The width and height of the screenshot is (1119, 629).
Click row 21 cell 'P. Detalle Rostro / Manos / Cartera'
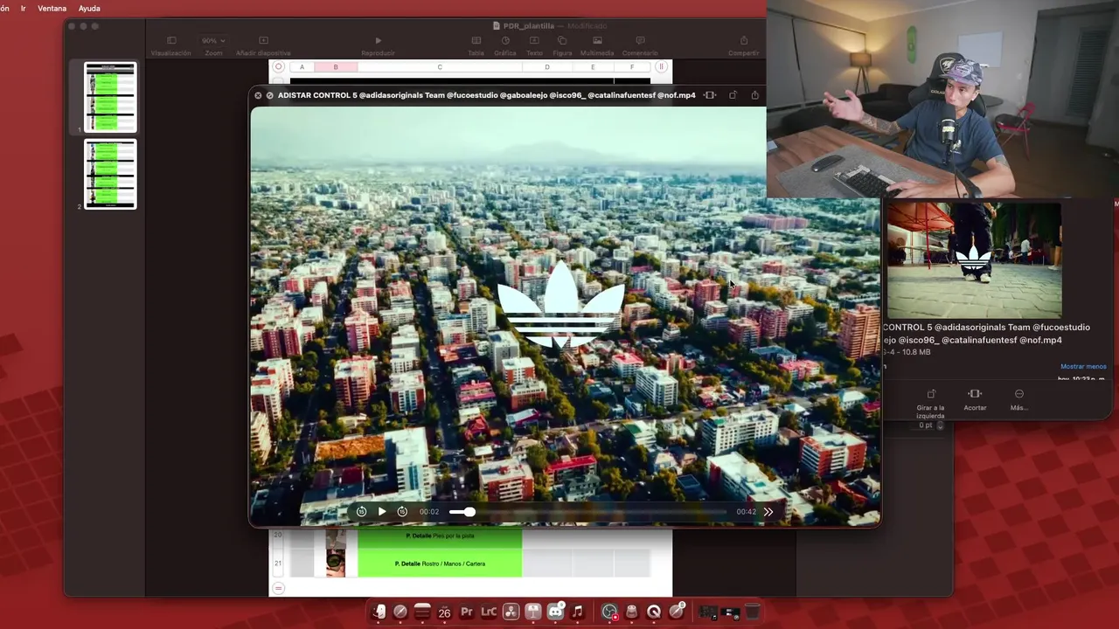coord(440,563)
